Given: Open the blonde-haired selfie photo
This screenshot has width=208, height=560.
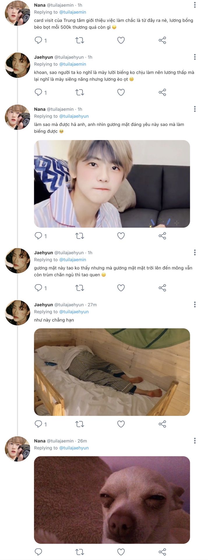Looking at the screenshot, I should click(x=112, y=184).
